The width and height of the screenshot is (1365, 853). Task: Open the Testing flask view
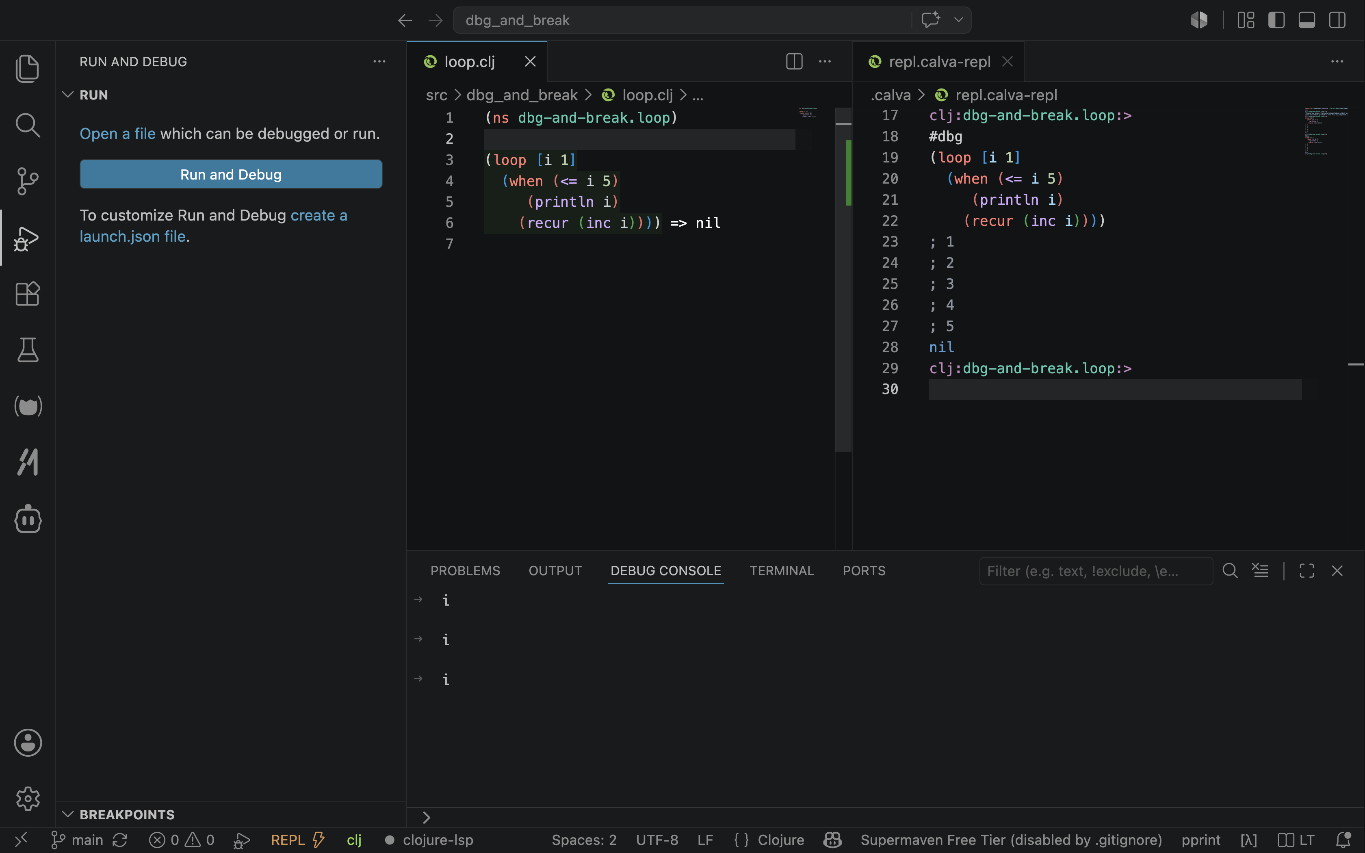[28, 350]
